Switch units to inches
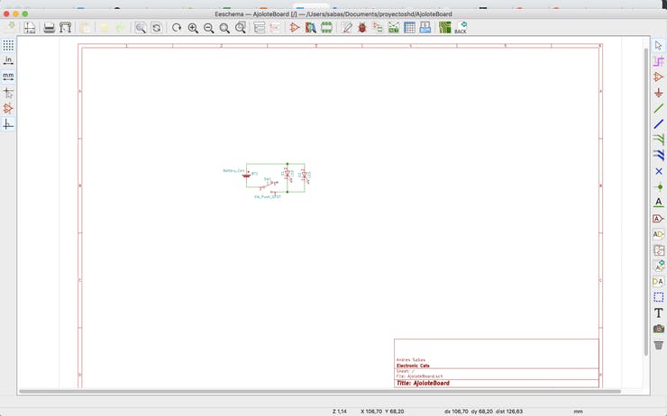 (8, 60)
